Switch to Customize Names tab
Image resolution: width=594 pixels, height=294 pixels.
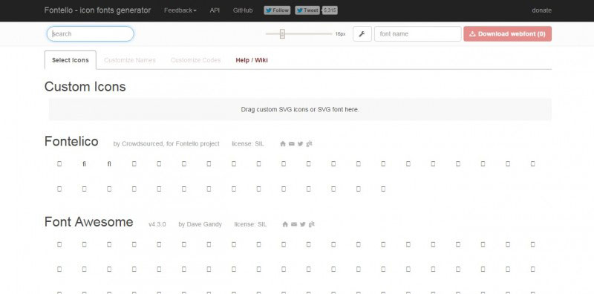click(x=130, y=60)
